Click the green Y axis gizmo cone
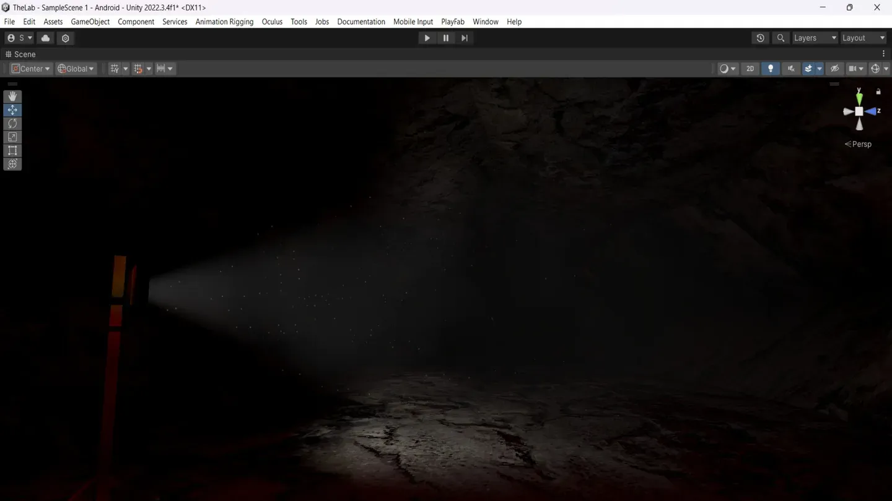892x501 pixels. tap(859, 98)
